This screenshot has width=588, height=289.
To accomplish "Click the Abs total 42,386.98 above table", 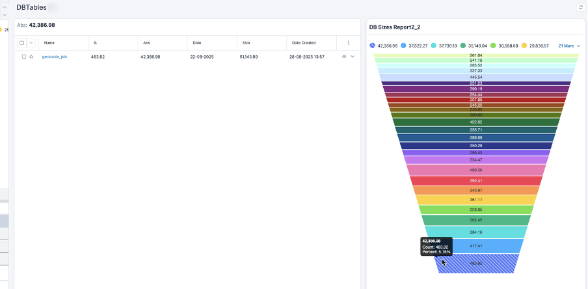I will coord(42,25).
